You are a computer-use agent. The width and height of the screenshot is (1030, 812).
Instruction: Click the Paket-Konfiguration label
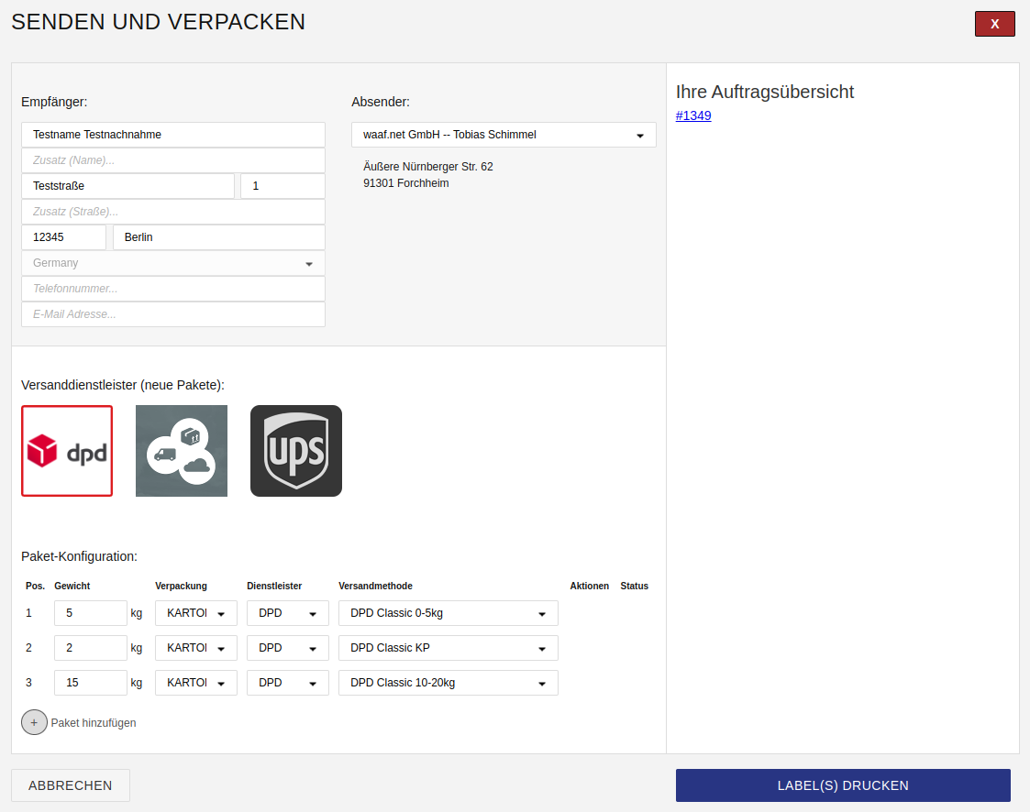tap(80, 556)
